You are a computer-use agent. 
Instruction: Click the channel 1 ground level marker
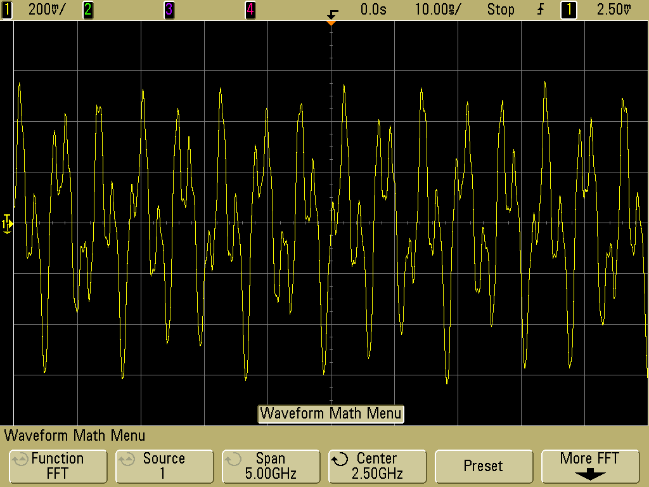[x=7, y=223]
